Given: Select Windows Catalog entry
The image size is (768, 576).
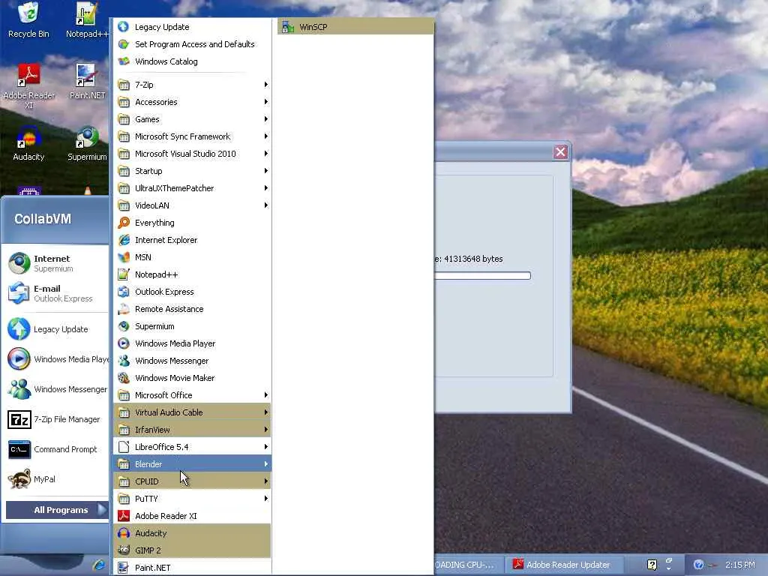Looking at the screenshot, I should (193, 61).
